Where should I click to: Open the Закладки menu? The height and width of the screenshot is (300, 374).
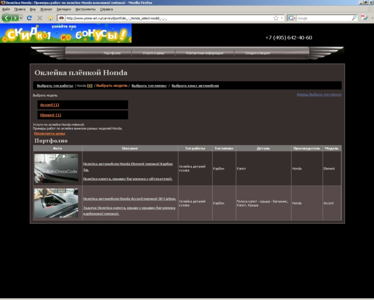(x=64, y=9)
